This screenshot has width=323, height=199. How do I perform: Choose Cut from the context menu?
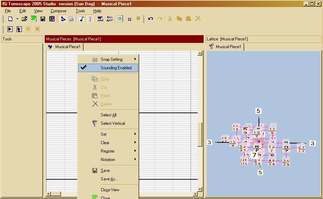(108, 87)
